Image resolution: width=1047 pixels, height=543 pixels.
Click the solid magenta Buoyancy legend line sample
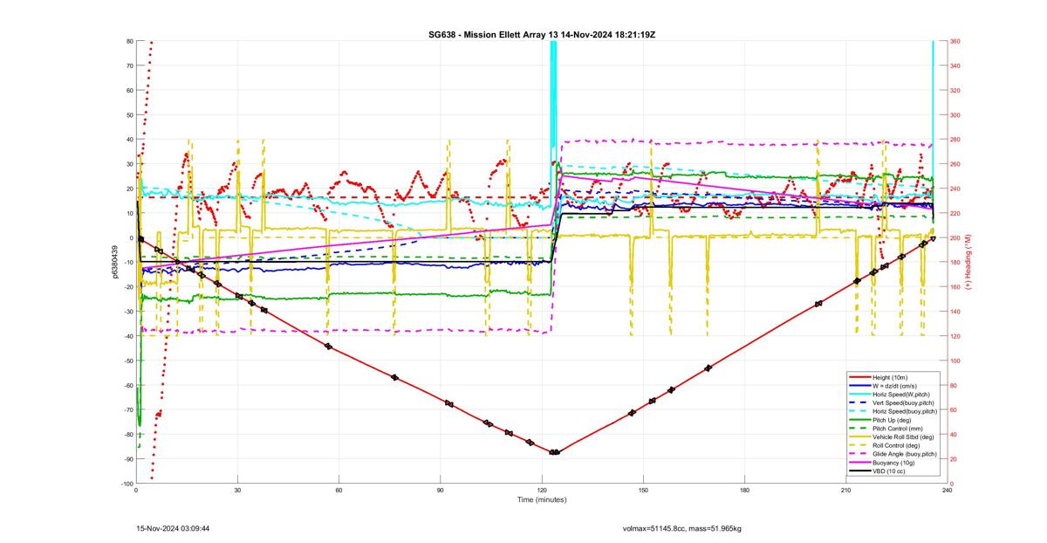point(860,463)
